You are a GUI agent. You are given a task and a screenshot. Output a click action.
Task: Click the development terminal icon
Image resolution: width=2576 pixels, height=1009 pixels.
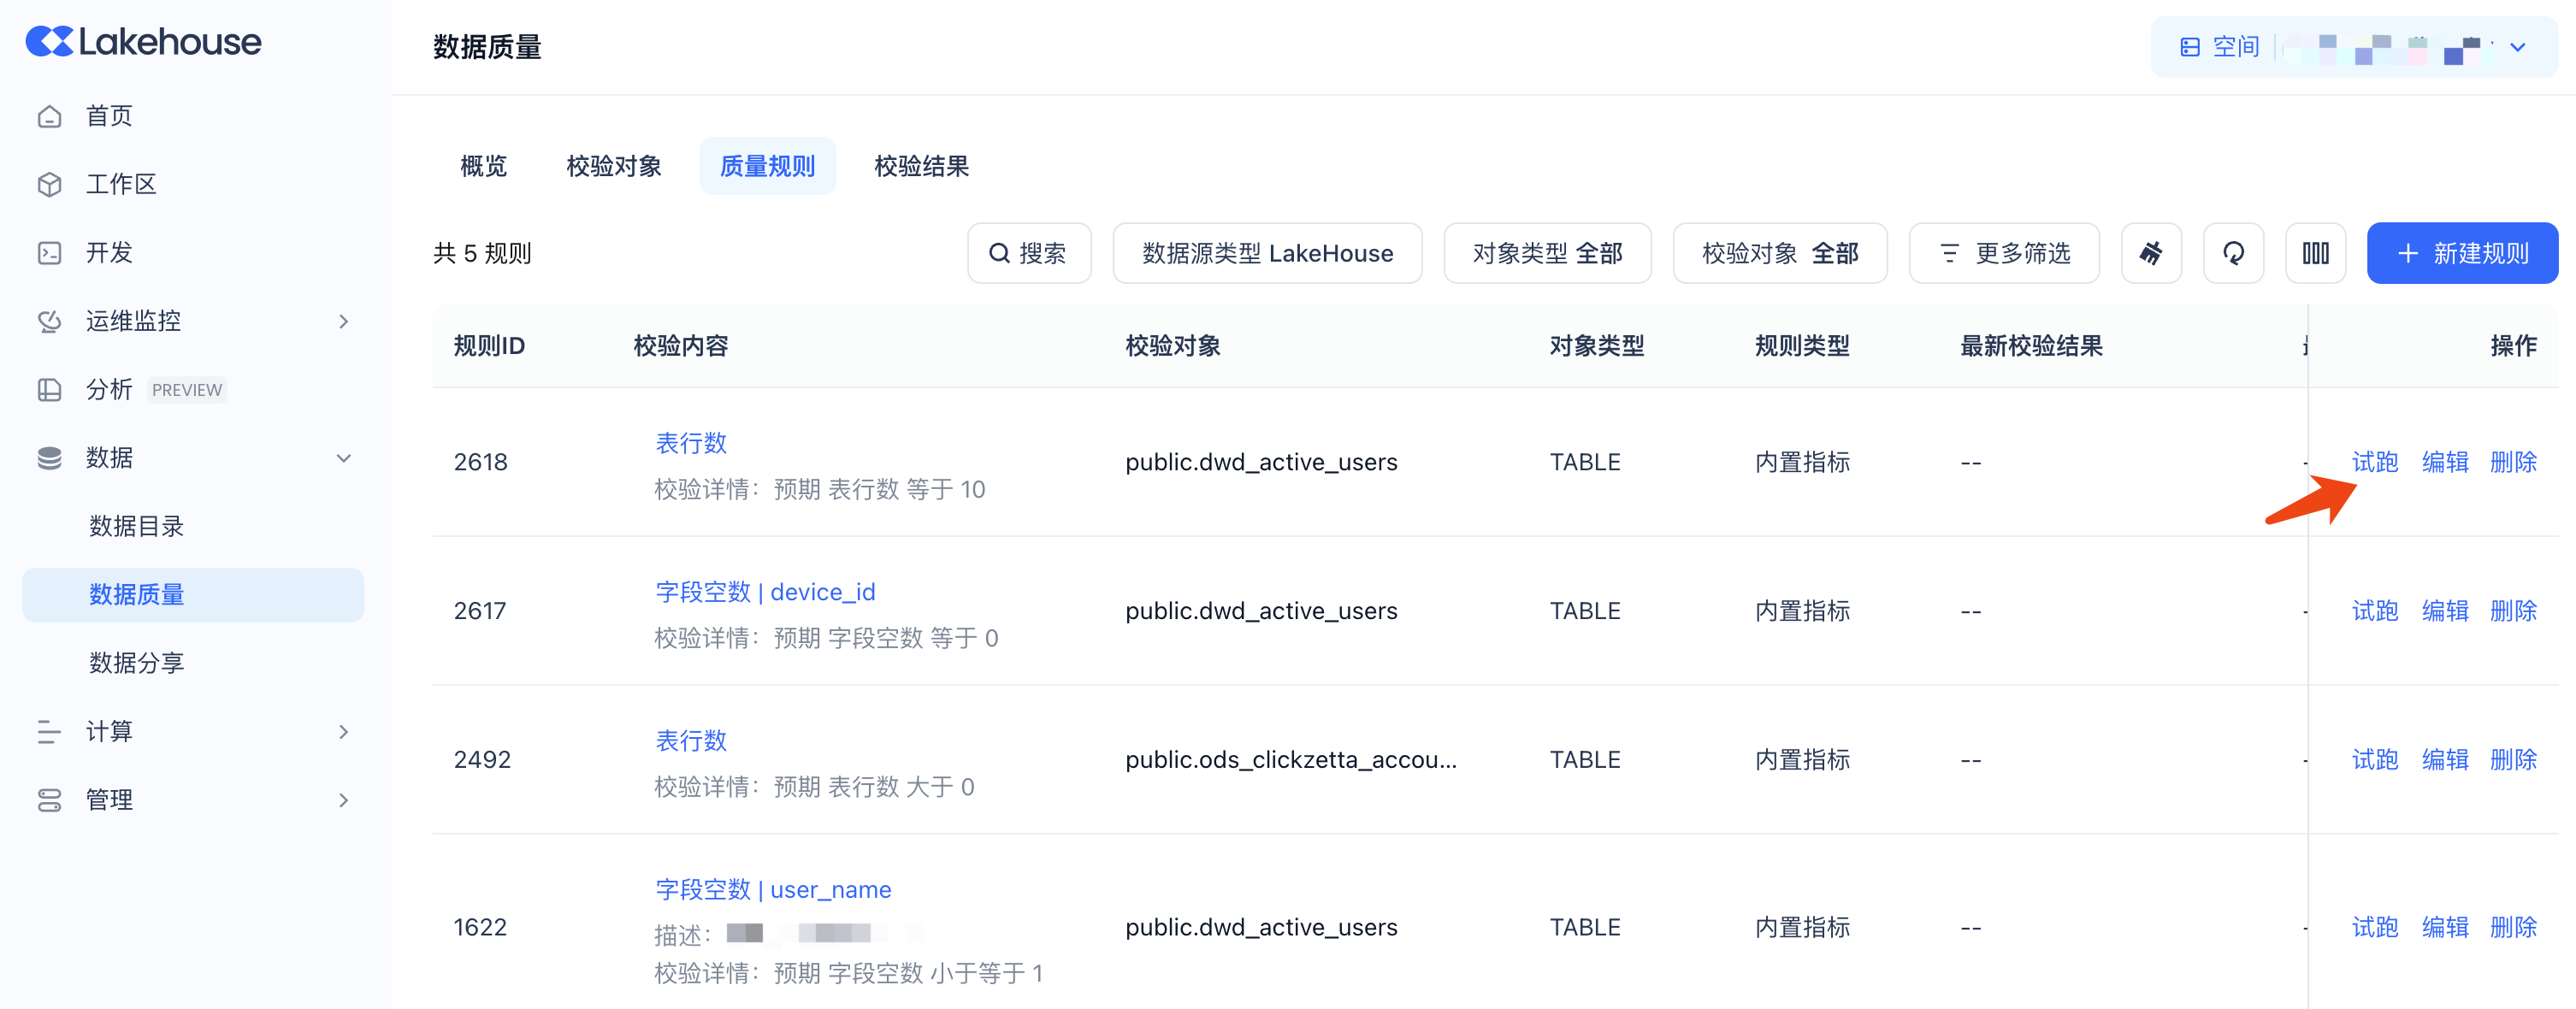pyautogui.click(x=49, y=253)
